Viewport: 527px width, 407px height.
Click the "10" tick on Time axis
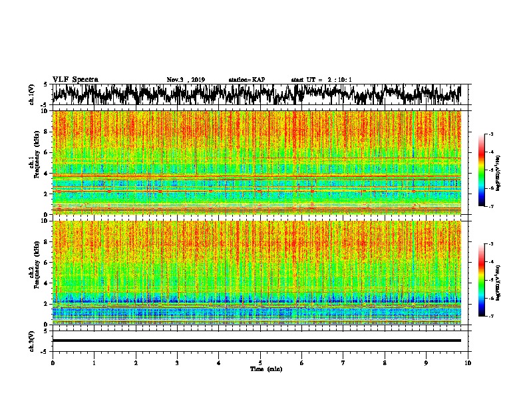[468, 362]
